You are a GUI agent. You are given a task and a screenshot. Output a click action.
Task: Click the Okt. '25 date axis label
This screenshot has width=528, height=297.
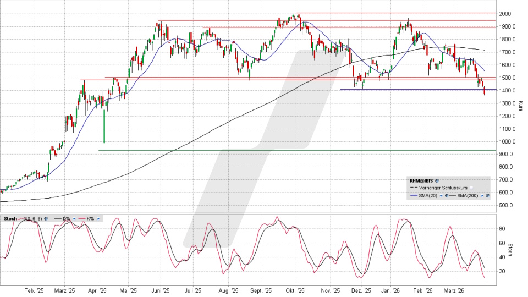click(x=298, y=290)
